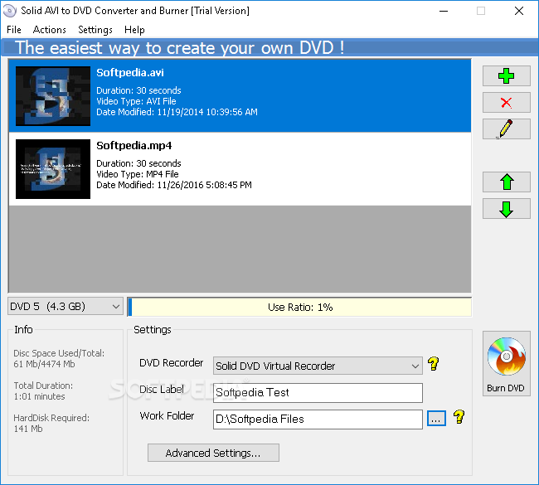Click the '1:01 minutes' total duration value
Image resolution: width=539 pixels, height=485 pixels.
click(x=39, y=396)
